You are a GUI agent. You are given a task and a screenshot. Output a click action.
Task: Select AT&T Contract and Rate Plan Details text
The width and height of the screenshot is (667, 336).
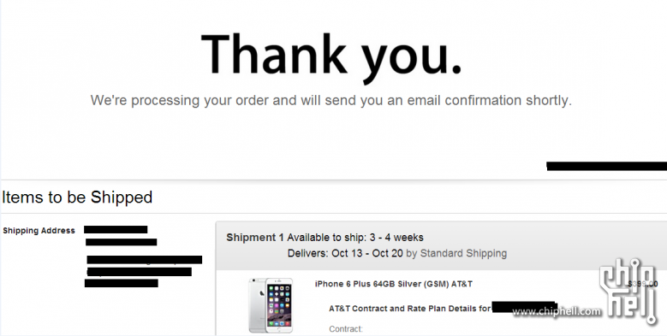pos(410,309)
